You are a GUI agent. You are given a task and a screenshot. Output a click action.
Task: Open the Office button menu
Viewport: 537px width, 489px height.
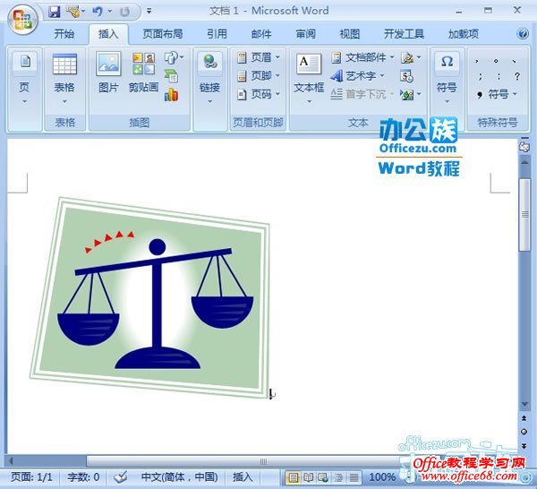click(x=22, y=19)
